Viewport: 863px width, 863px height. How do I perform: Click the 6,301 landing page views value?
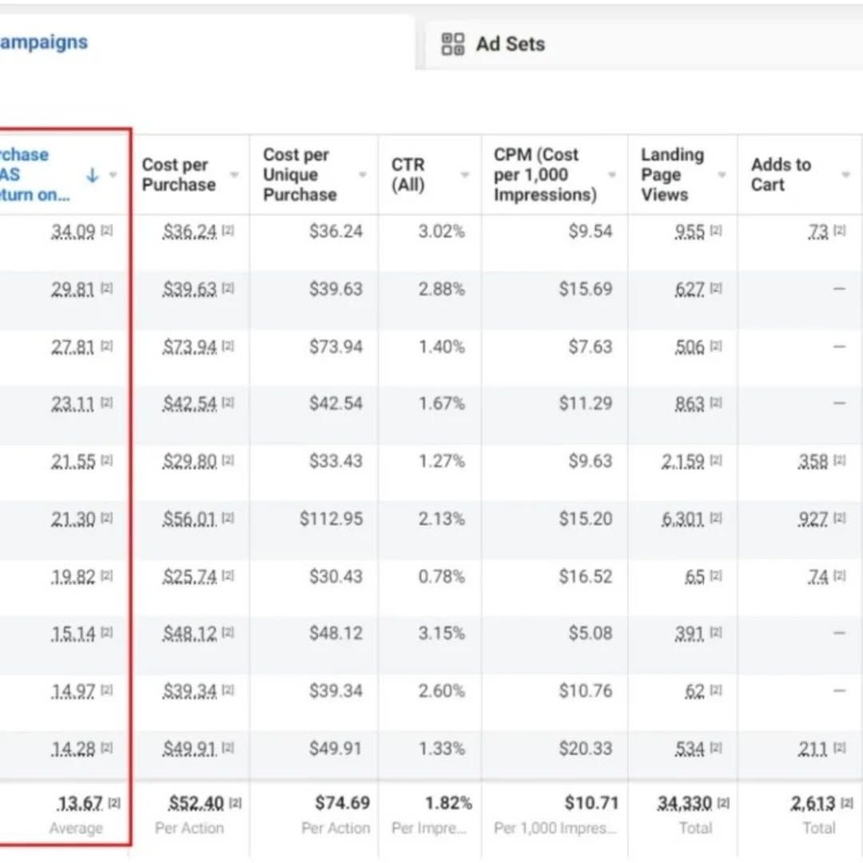click(682, 519)
